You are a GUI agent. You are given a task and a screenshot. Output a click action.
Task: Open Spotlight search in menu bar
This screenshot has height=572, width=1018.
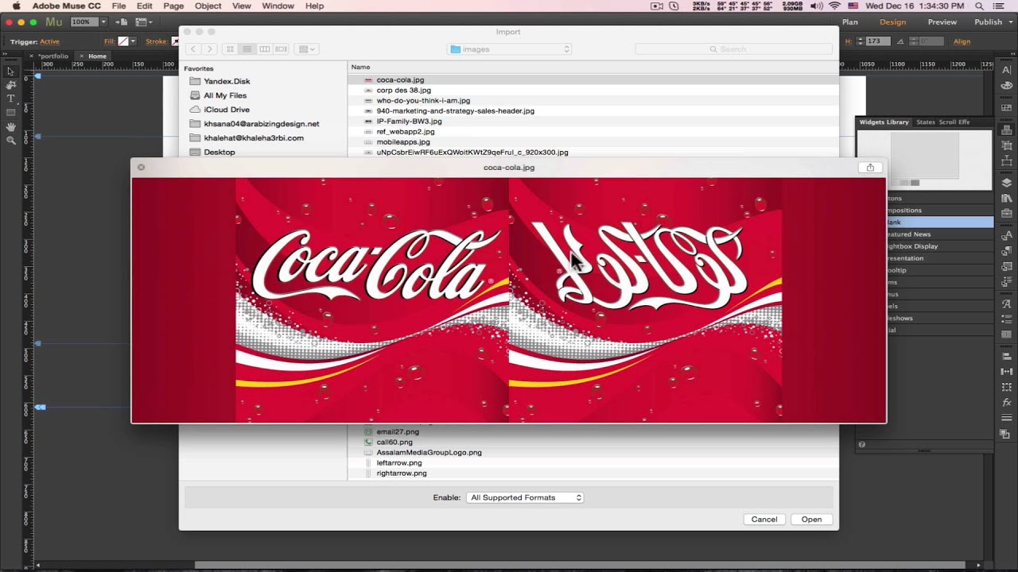point(980,6)
